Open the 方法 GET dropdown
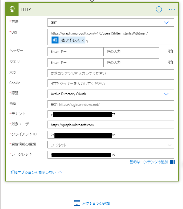Viewport: 183px width, 209px height. point(111,23)
